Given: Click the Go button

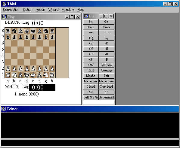Looking at the screenshot, I should (106, 22).
